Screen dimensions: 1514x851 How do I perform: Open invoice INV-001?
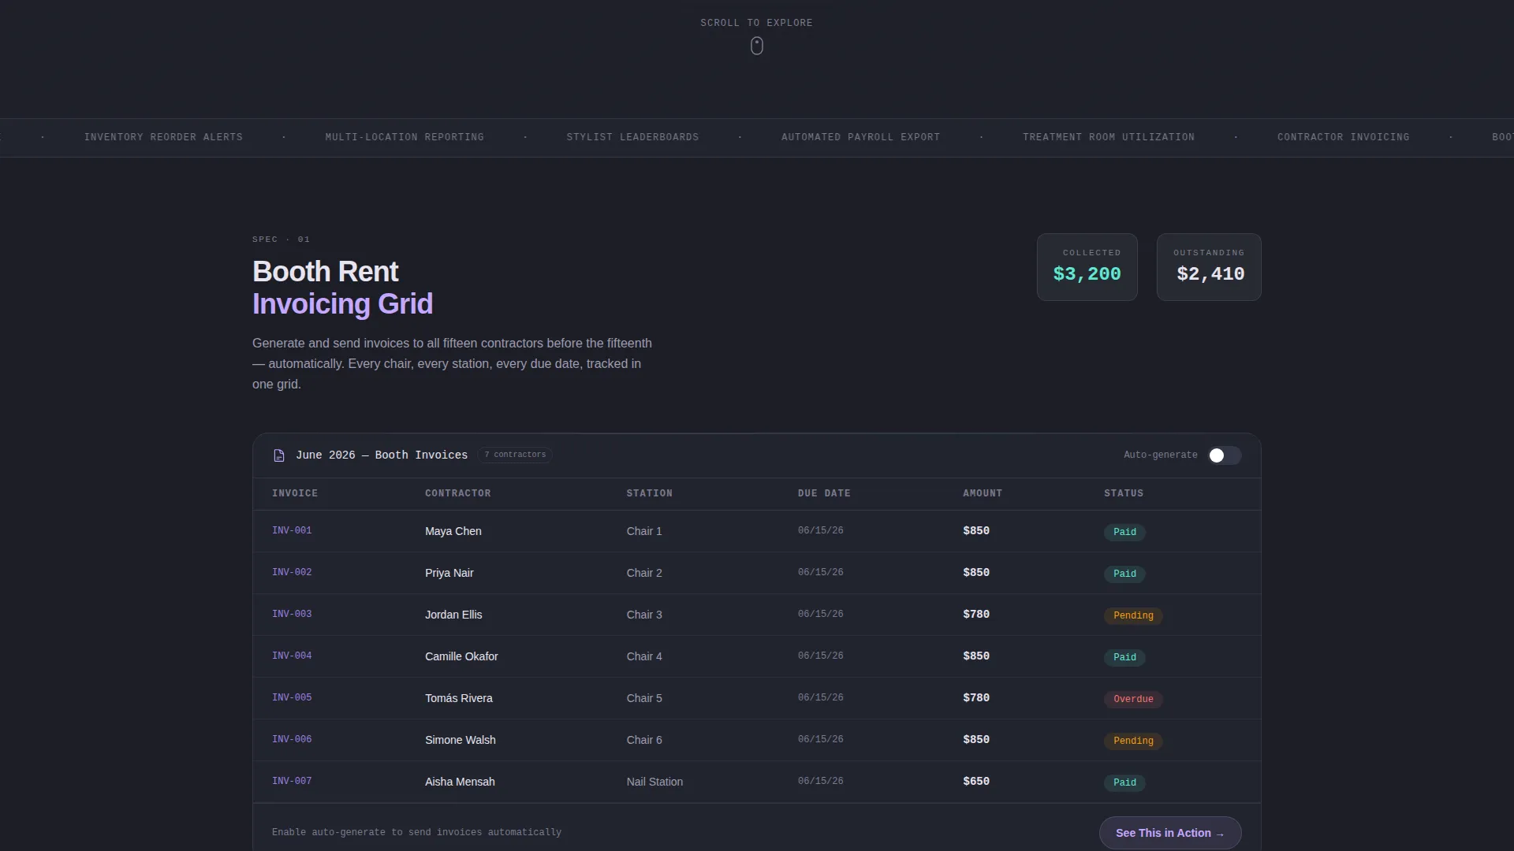coord(292,530)
